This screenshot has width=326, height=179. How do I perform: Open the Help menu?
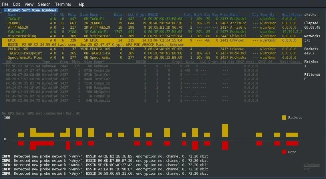point(80,4)
